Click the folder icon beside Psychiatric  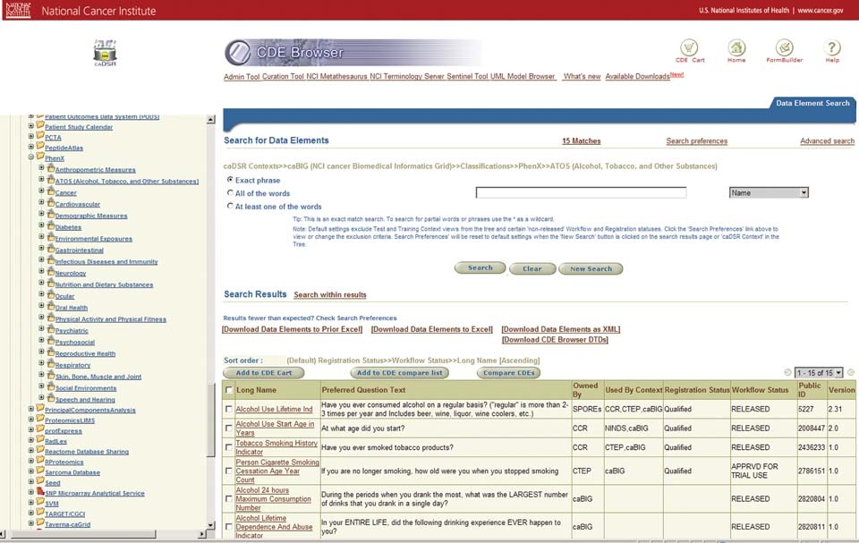tap(50, 329)
